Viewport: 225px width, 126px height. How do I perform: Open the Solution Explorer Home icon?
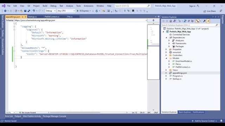(x=171, y=21)
